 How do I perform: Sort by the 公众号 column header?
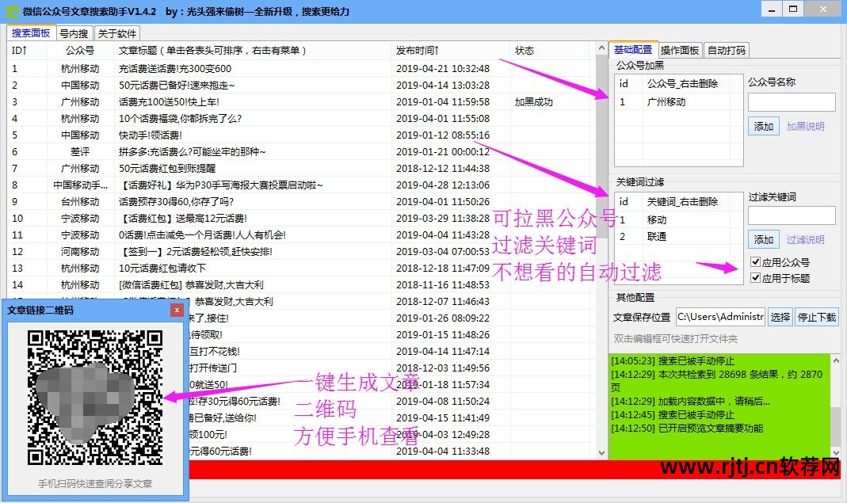pos(80,50)
